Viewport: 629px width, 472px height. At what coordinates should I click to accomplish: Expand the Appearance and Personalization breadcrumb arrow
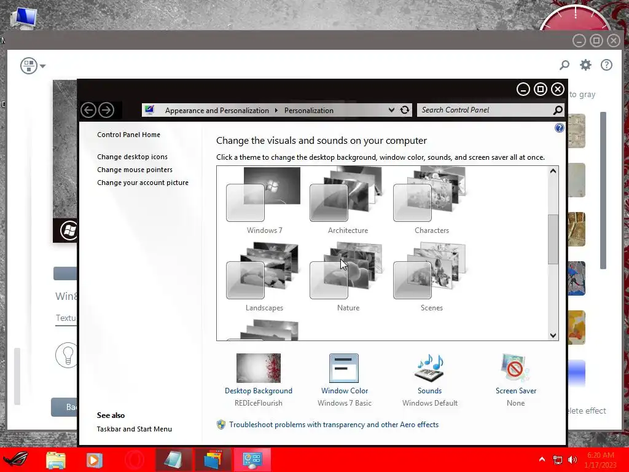[276, 111]
